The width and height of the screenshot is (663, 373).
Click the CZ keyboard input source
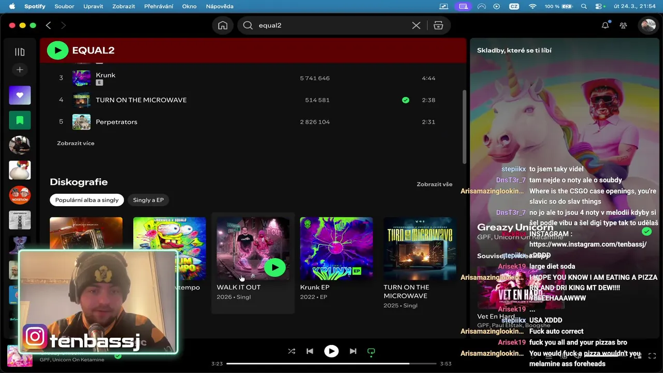[x=514, y=6]
